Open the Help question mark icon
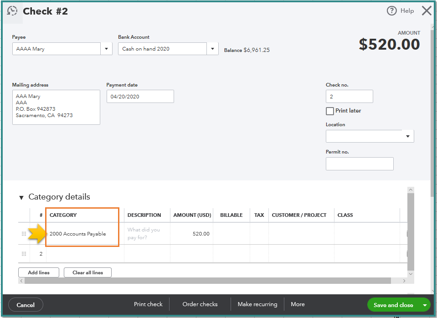Image resolution: width=437 pixels, height=318 pixels. point(391,11)
